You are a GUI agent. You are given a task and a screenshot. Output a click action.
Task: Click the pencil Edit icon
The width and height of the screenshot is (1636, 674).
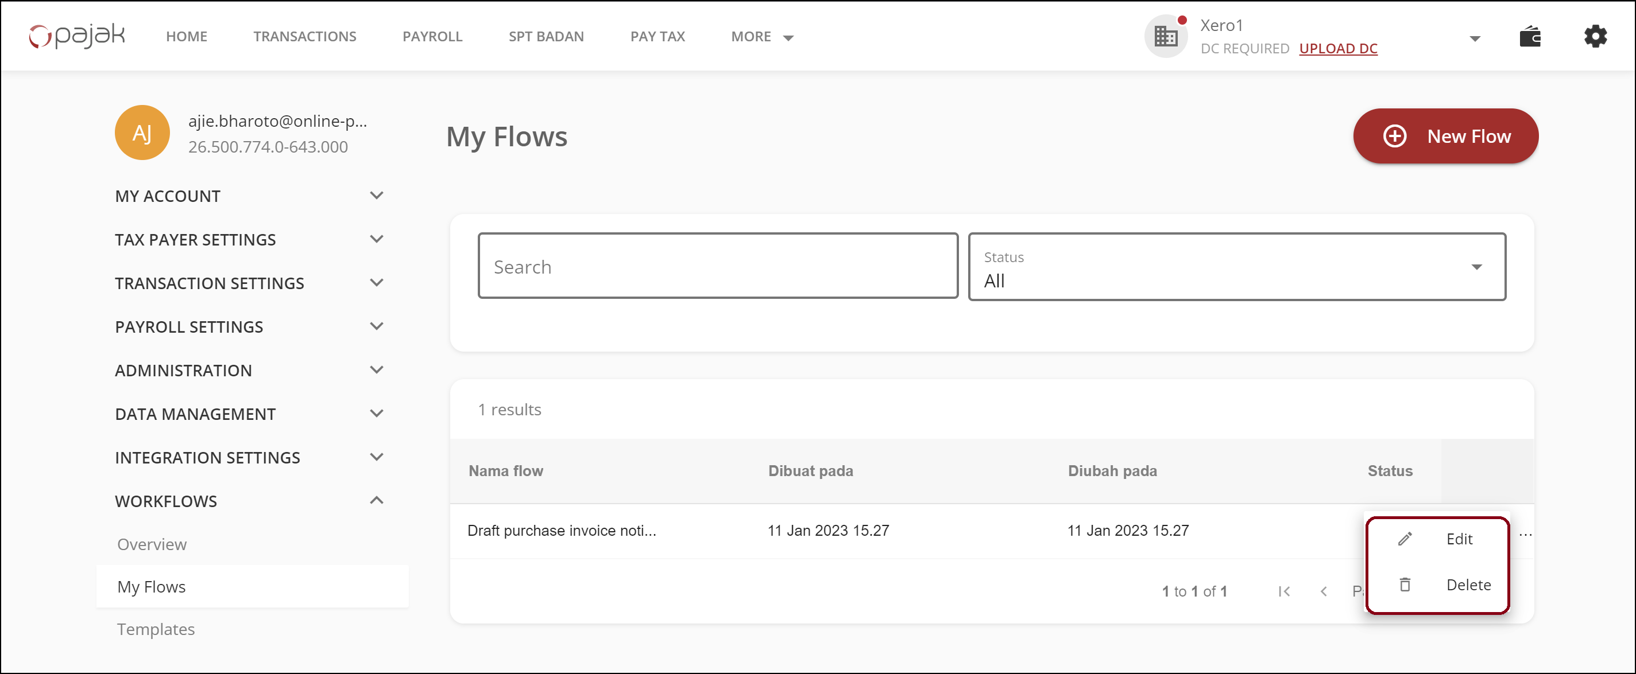coord(1405,539)
